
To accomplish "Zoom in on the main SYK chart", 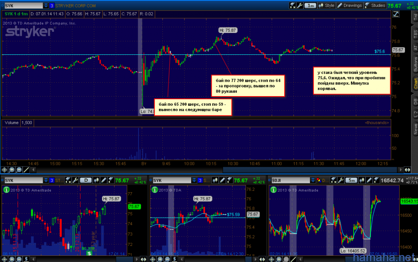I will [x=12, y=170].
